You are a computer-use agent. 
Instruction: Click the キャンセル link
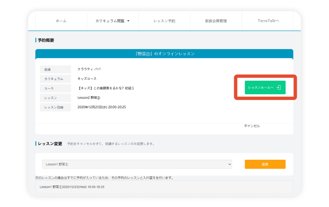pos(252,126)
